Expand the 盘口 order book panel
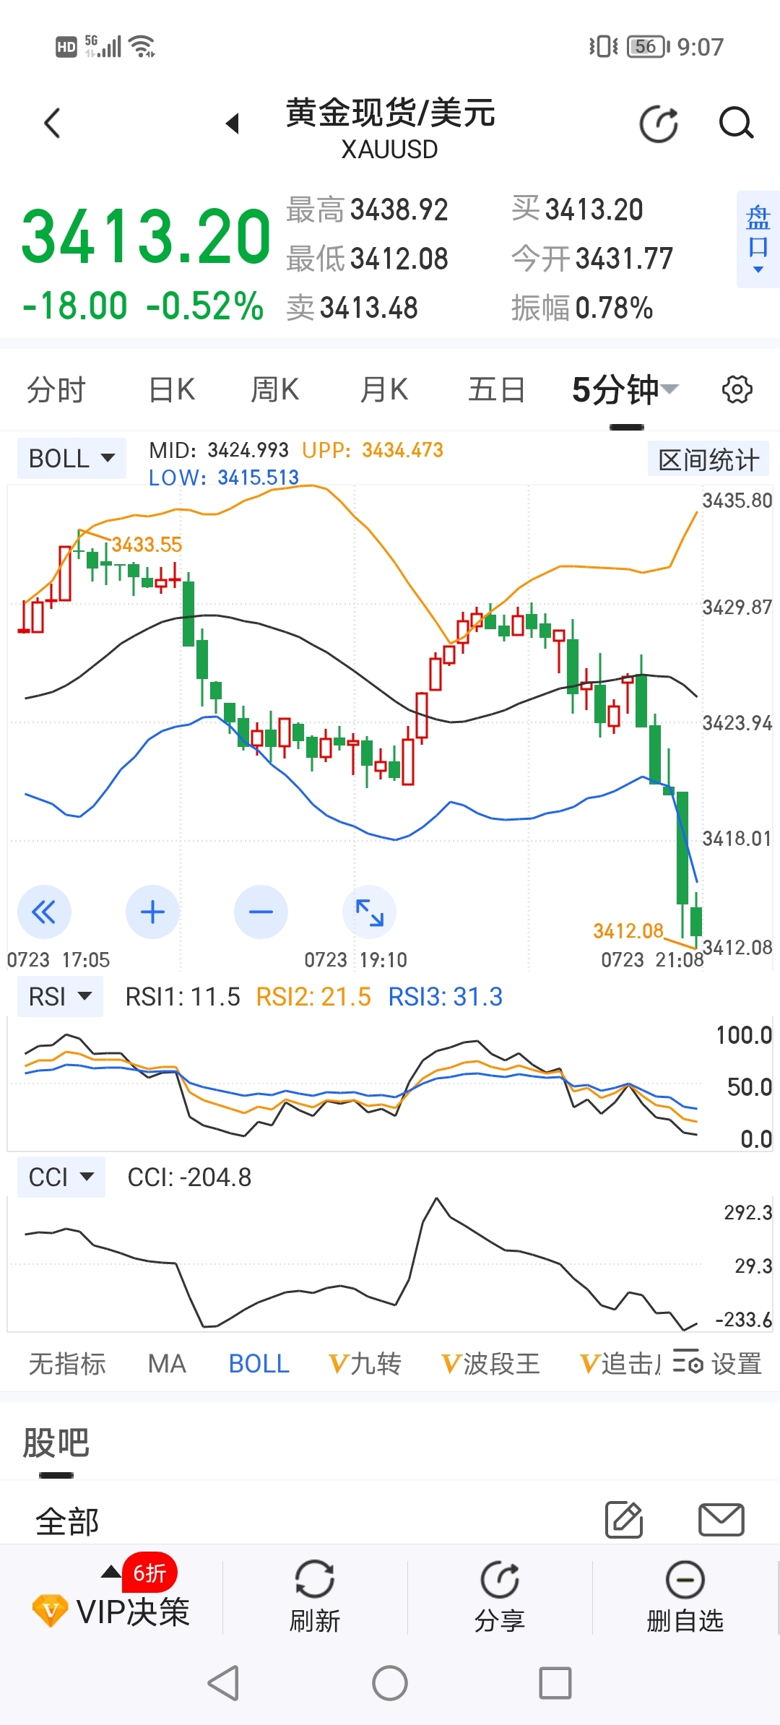 [x=758, y=239]
